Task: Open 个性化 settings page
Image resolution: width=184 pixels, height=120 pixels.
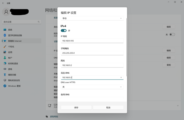Action: [x=22, y=47]
